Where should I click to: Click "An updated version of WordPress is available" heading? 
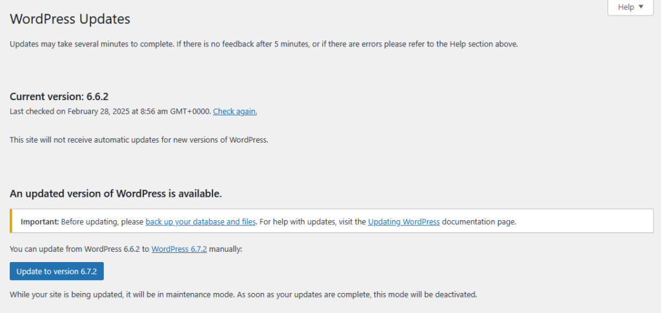116,194
